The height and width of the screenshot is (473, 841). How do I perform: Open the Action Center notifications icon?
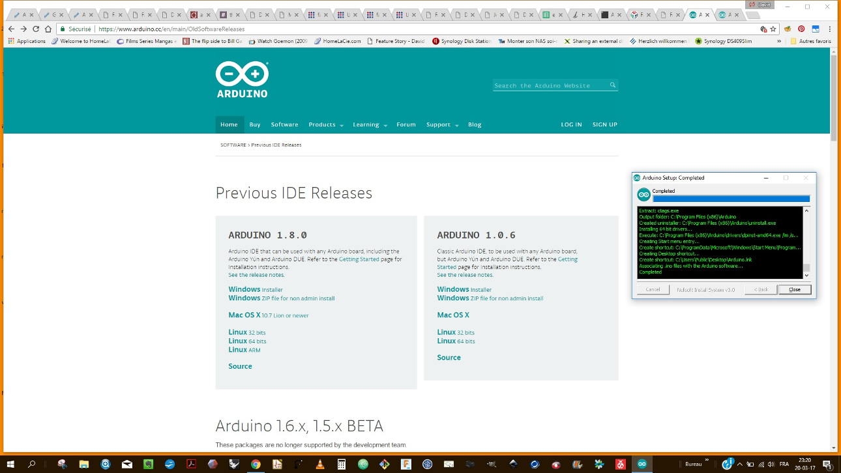[x=826, y=464]
